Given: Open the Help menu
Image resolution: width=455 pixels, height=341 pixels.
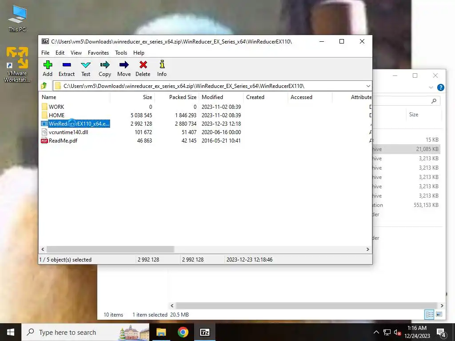Looking at the screenshot, I should tap(139, 53).
